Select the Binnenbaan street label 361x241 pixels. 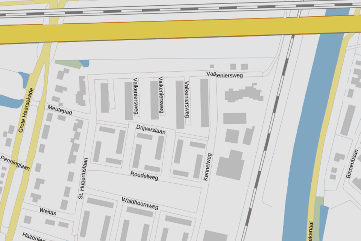pyautogui.click(x=352, y=163)
